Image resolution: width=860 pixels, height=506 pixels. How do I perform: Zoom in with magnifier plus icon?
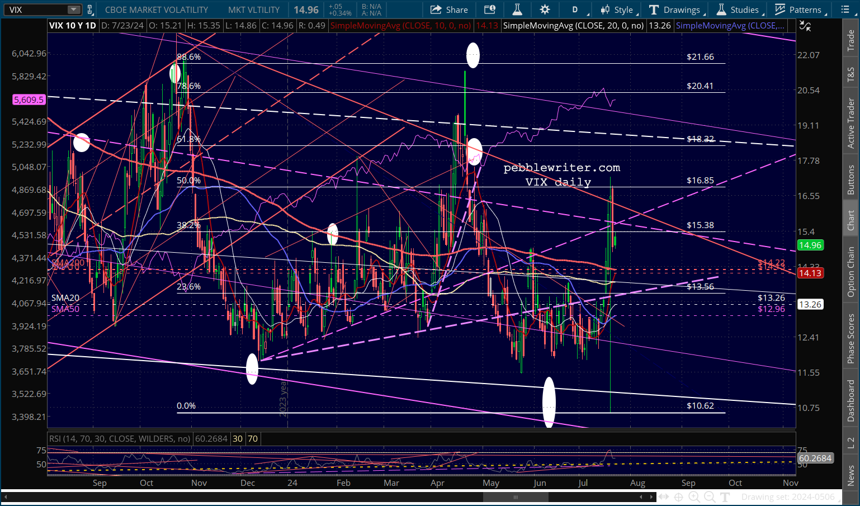tap(694, 496)
